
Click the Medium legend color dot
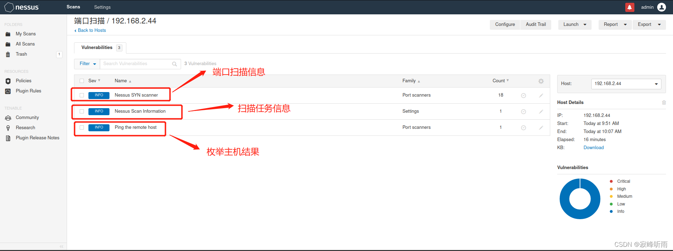(611, 196)
